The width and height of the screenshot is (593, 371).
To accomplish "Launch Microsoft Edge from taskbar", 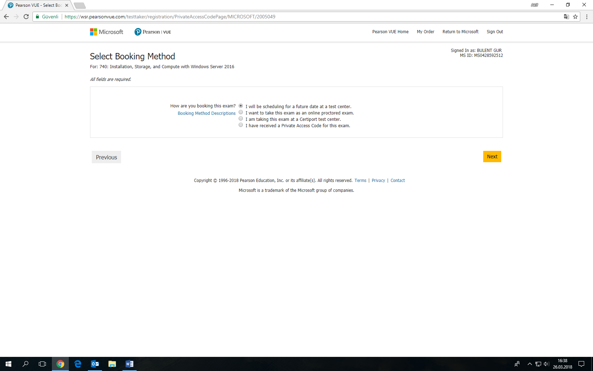I will (x=78, y=364).
